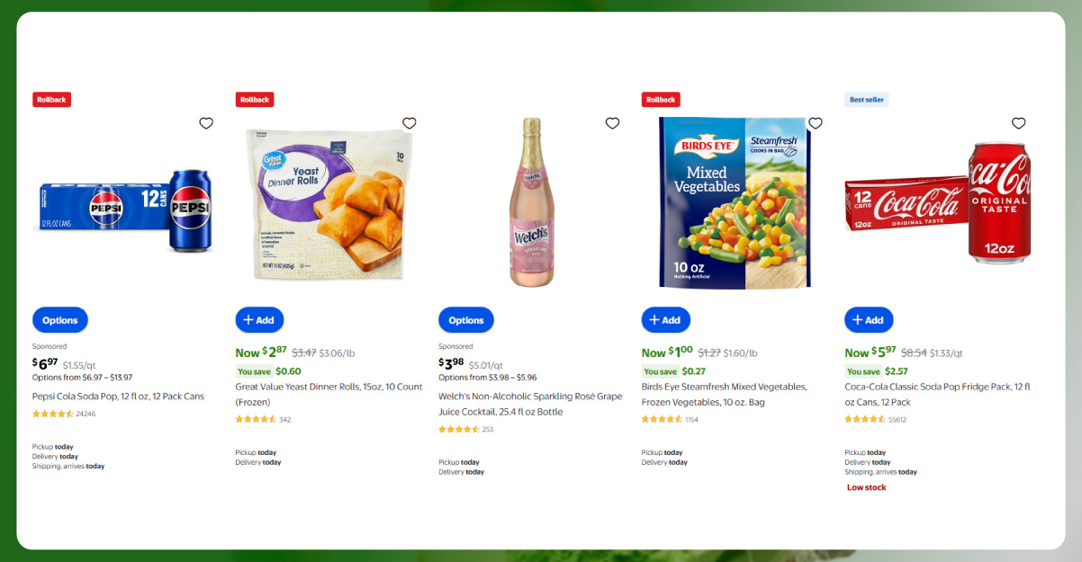Add Great Value Yeast Dinner Rolls to cart

click(x=259, y=319)
